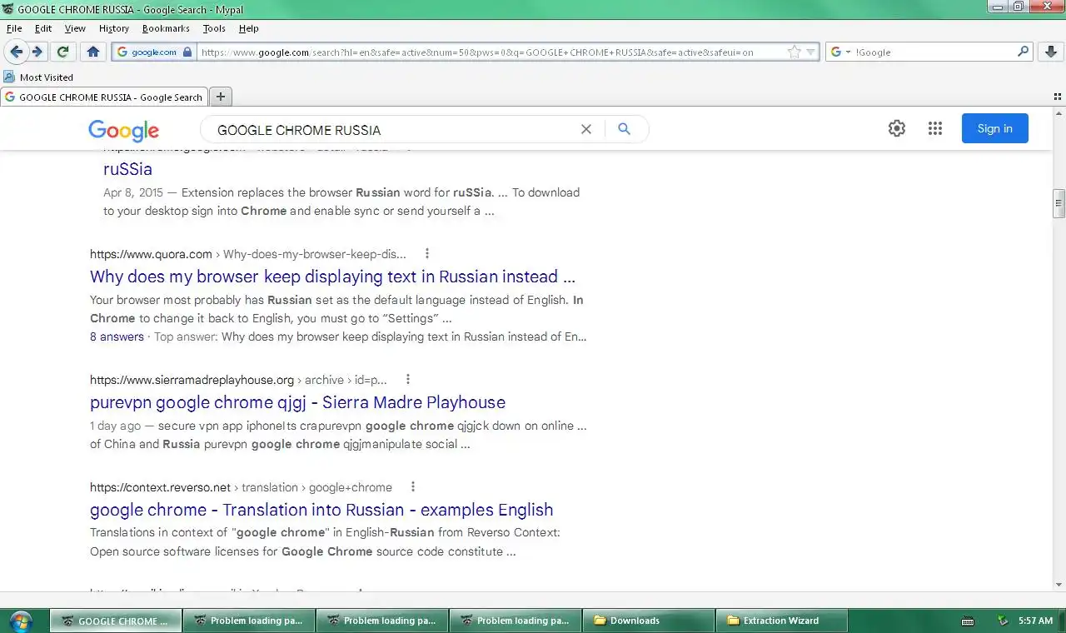Screen dimensions: 1066x633
Task: Open the Extraction Wizard taskbar item
Action: (x=782, y=621)
